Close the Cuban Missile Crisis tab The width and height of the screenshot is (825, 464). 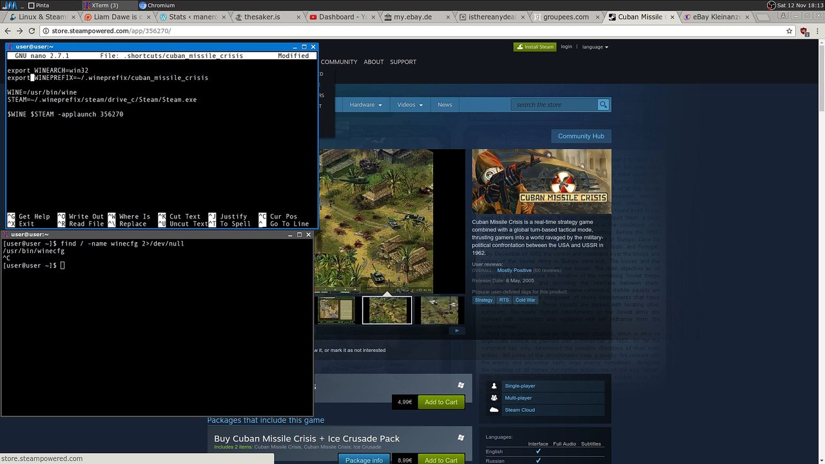tap(671, 17)
